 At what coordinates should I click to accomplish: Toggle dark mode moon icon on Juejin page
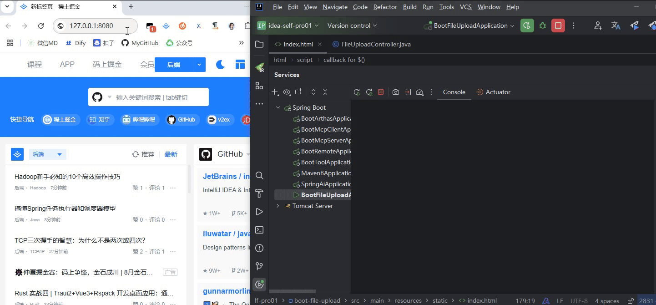click(220, 65)
